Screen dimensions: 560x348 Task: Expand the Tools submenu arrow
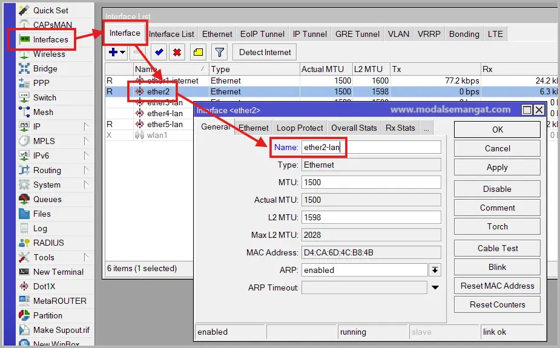click(86, 257)
